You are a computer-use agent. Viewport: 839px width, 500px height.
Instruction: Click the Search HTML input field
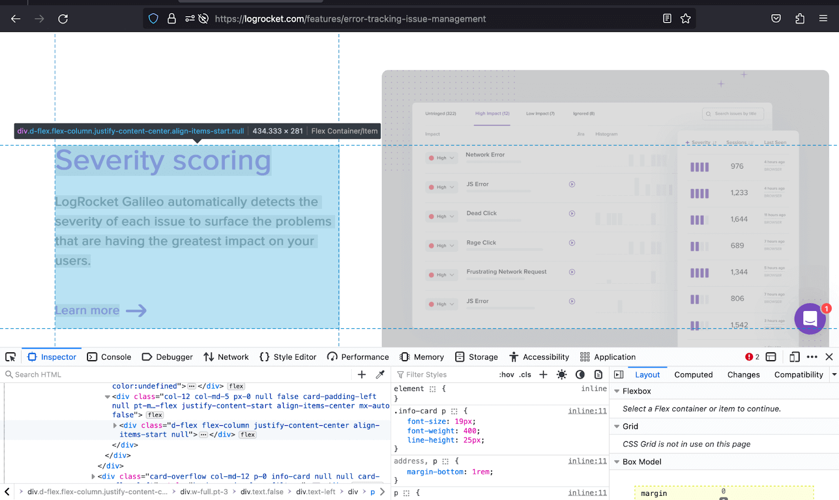click(x=178, y=374)
